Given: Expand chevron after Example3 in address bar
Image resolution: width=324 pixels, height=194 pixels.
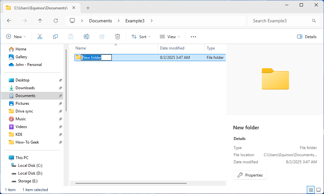Looking at the screenshot, I should click(x=152, y=21).
